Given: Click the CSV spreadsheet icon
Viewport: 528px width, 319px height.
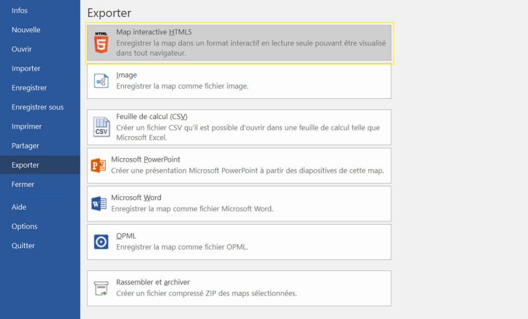Looking at the screenshot, I should pyautogui.click(x=101, y=127).
